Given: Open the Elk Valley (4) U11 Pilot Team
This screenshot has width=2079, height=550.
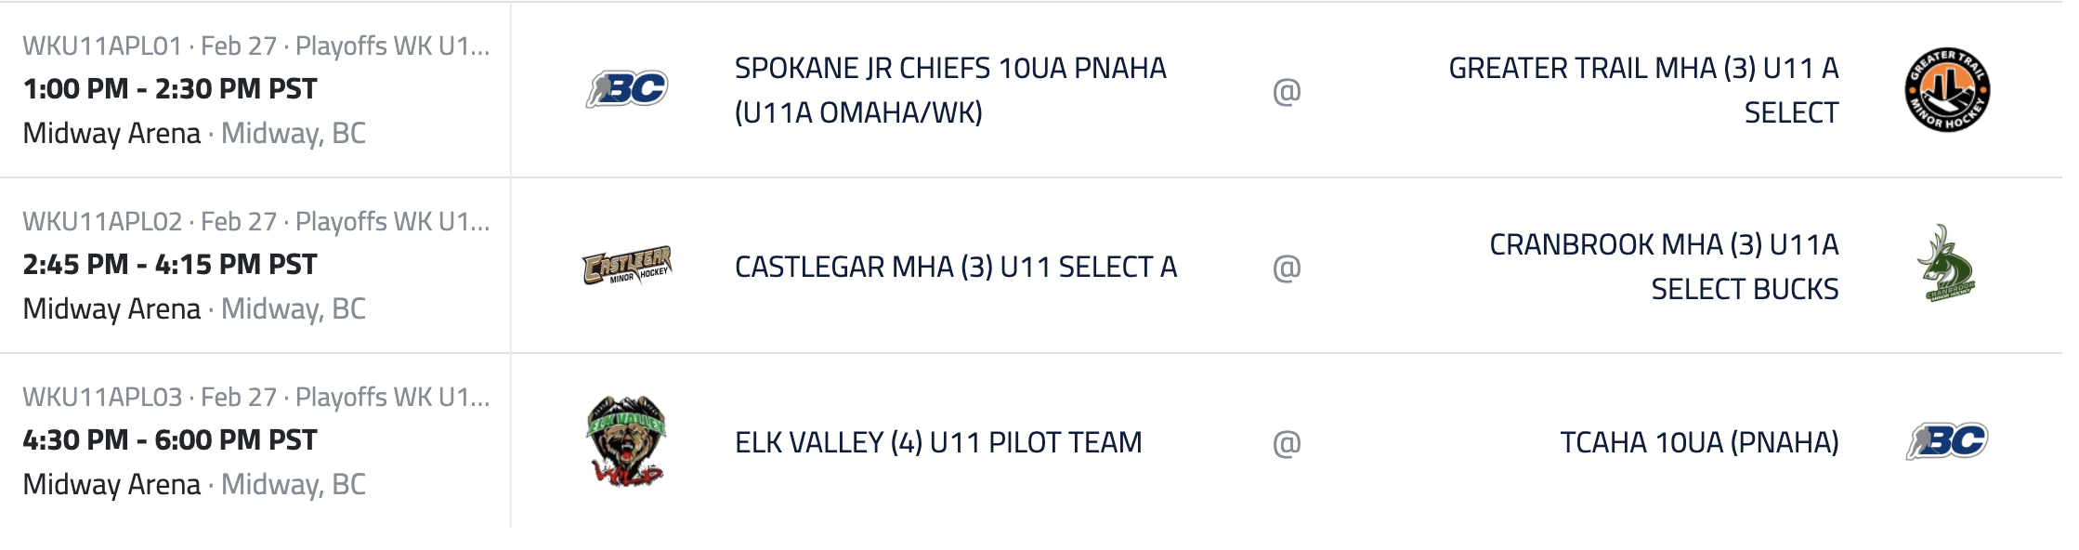Looking at the screenshot, I should click(938, 443).
